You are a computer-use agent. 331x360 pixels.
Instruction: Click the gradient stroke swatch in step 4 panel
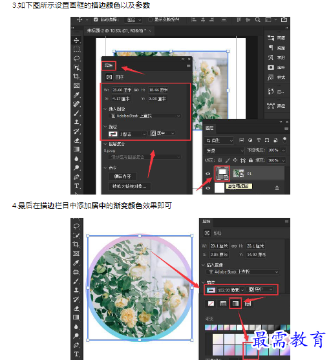pos(211,290)
